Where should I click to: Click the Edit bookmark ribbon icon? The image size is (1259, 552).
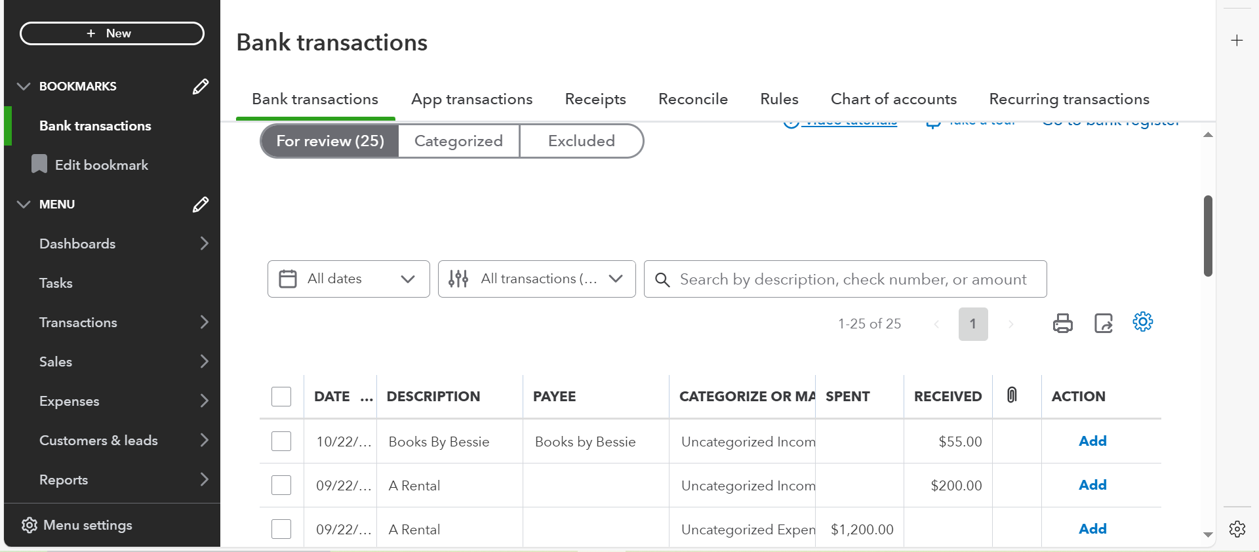[x=39, y=164]
